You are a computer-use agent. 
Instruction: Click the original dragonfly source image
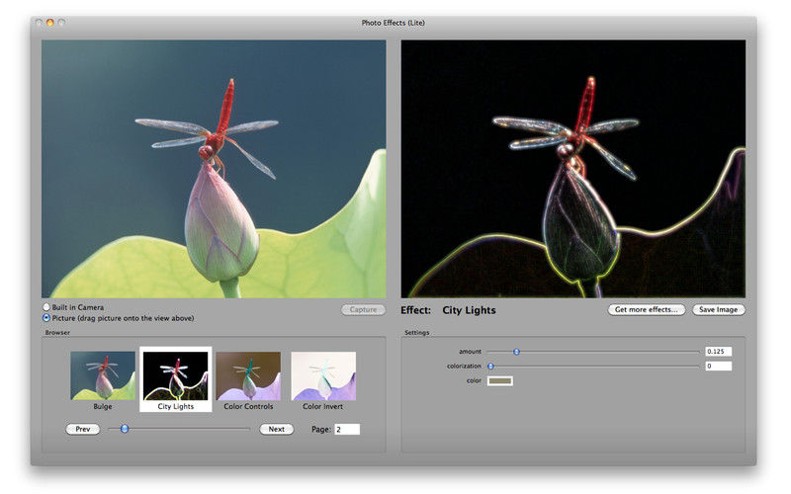[x=214, y=169]
